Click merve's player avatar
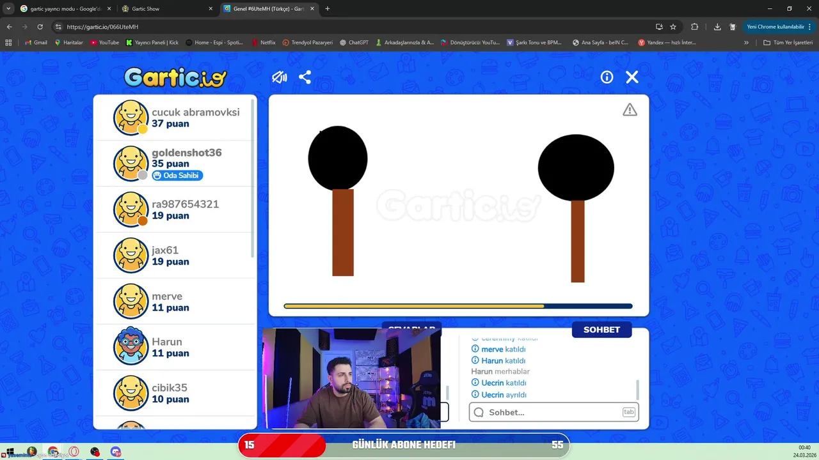The height and width of the screenshot is (460, 819). pyautogui.click(x=131, y=302)
